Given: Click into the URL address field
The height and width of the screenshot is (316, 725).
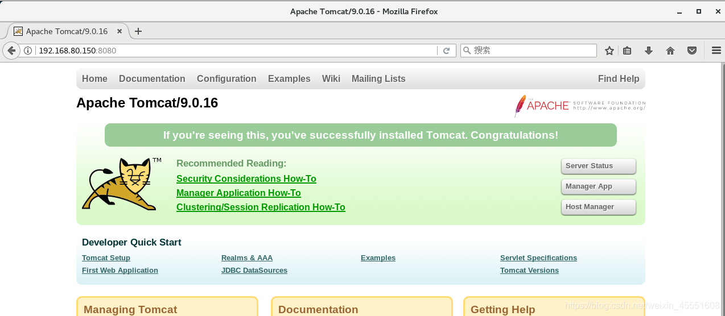Looking at the screenshot, I should pos(236,51).
